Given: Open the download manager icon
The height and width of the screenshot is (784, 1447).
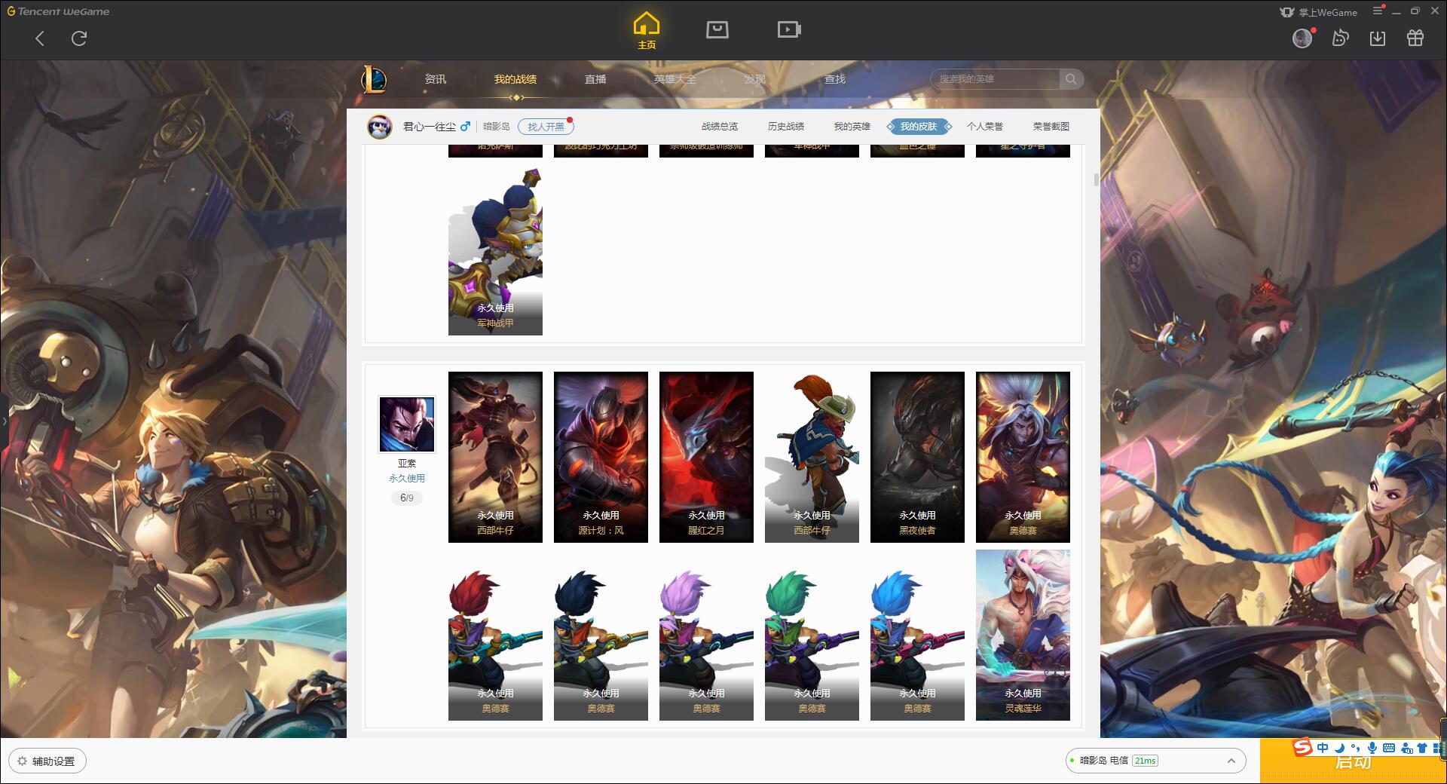Looking at the screenshot, I should [x=1378, y=38].
